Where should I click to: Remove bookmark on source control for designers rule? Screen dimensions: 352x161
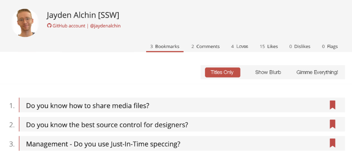click(332, 124)
